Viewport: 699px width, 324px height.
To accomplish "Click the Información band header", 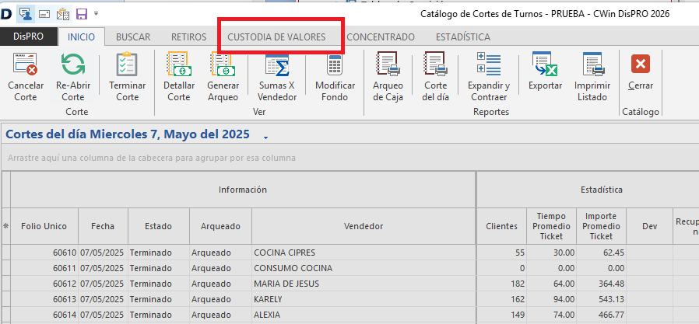I will tap(243, 190).
